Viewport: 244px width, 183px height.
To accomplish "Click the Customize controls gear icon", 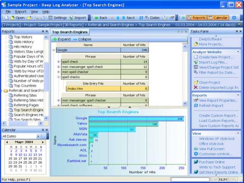I will pos(196,154).
